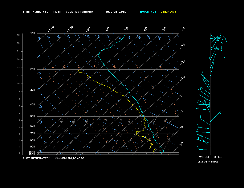Click the '15' tick on the height scale
The image size is (244, 188).
(18, 43)
